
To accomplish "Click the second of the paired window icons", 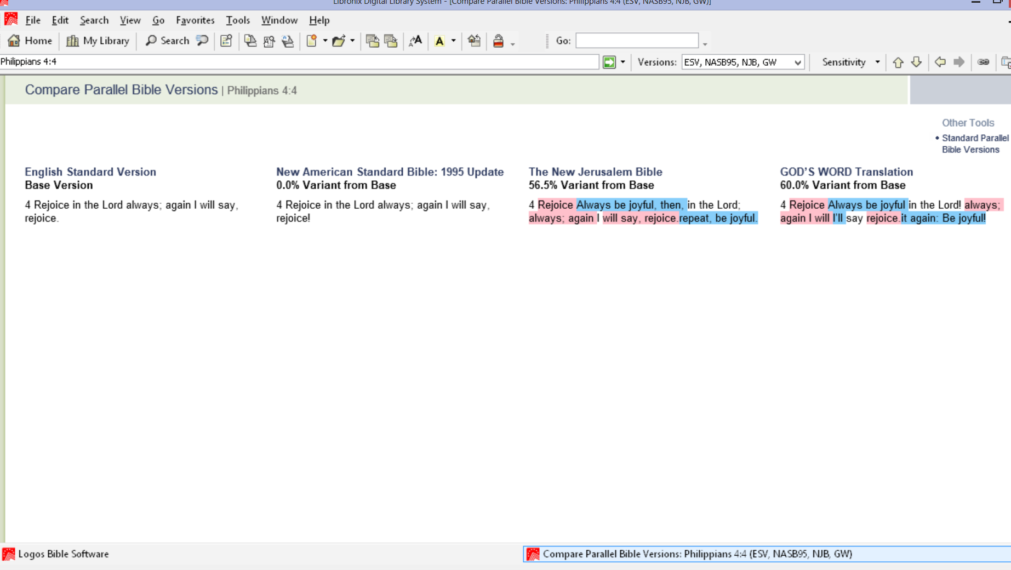I will coord(391,41).
